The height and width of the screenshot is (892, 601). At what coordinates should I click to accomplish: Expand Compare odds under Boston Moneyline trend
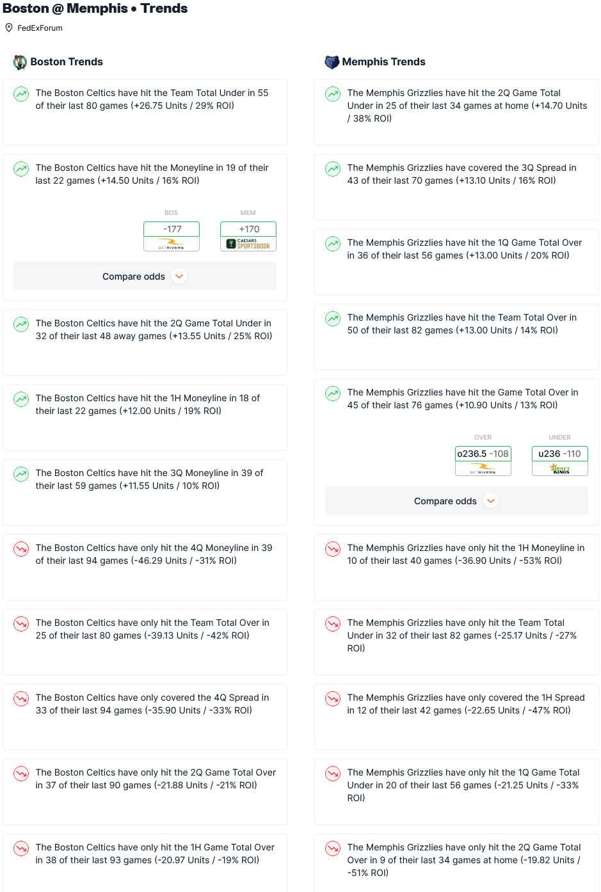tap(145, 276)
